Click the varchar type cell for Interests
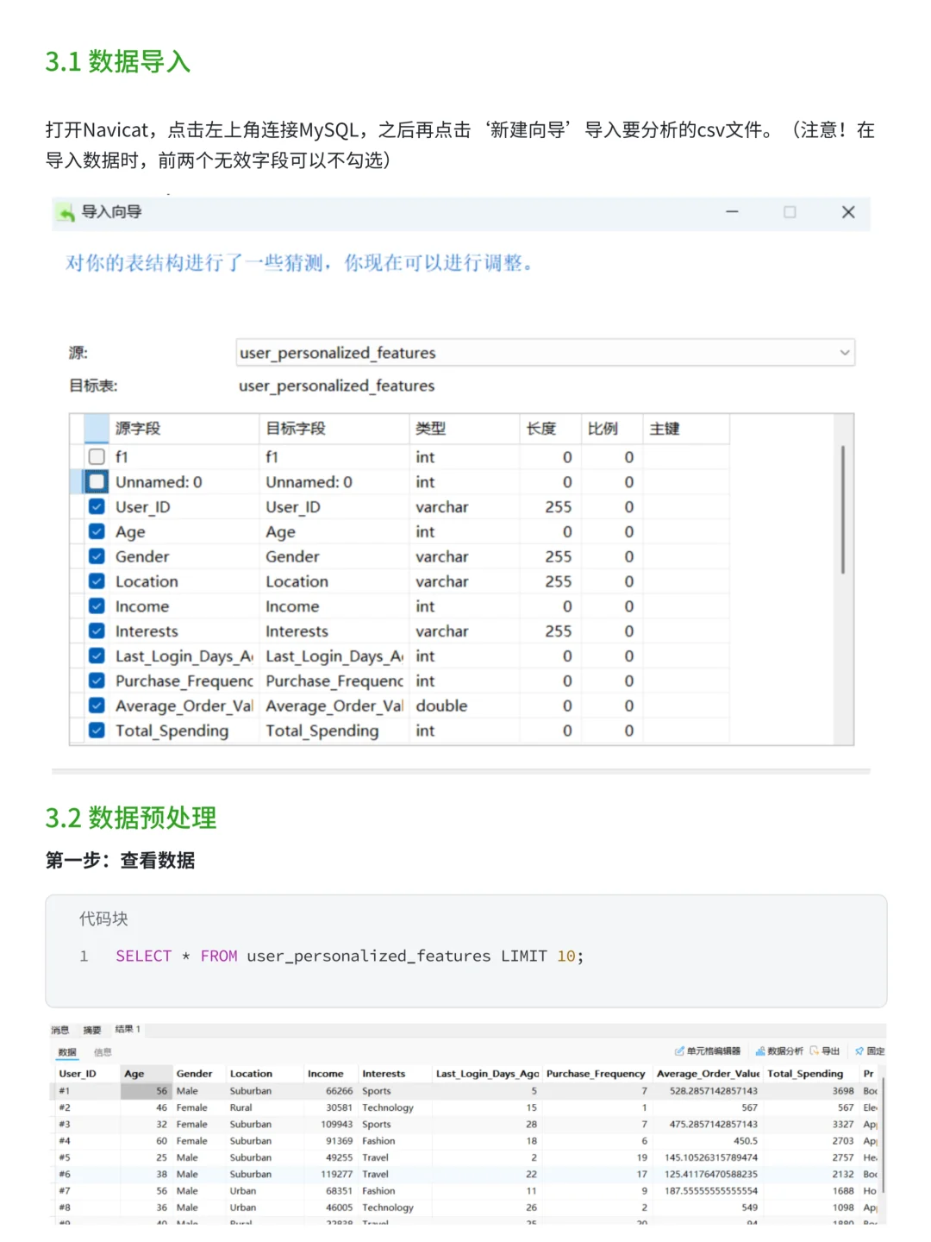This screenshot has height=1242, width=931. click(x=464, y=631)
